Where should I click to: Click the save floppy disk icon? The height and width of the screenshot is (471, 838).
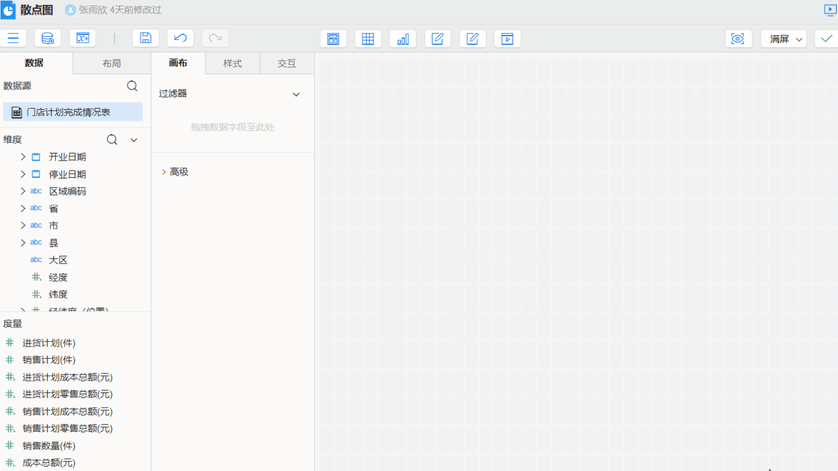(145, 39)
